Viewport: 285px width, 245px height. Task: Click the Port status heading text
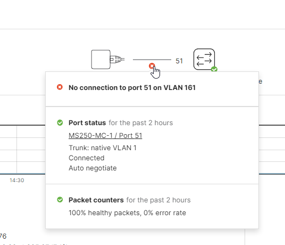click(x=87, y=123)
